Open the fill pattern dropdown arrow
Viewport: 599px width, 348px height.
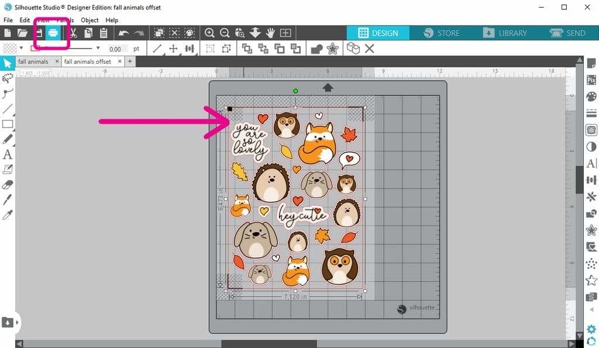coord(21,49)
